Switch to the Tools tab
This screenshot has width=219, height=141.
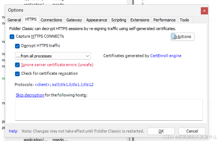click(x=184, y=20)
